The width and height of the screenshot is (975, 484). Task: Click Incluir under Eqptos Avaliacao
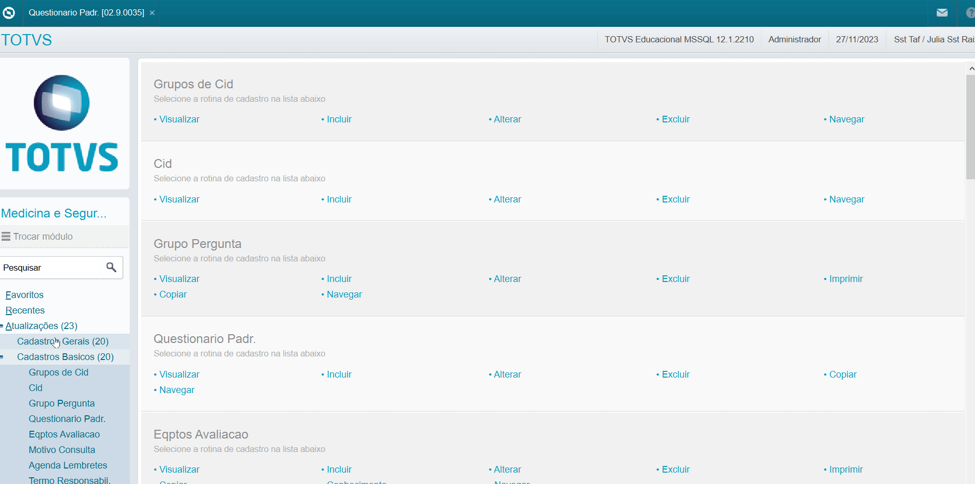point(339,470)
